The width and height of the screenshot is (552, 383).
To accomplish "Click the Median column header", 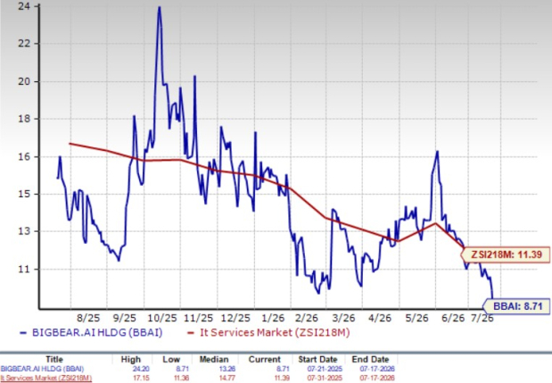I will pyautogui.click(x=214, y=360).
